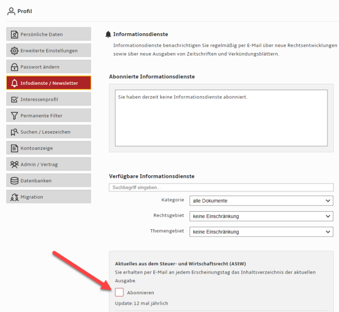Open the Kategorie dropdown
The image size is (339, 312).
(x=261, y=201)
